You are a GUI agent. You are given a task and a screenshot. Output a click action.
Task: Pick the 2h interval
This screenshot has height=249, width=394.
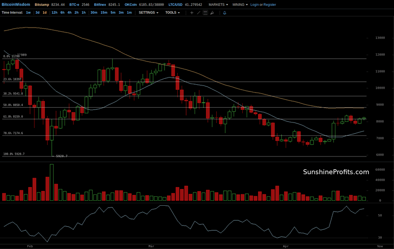point(76,13)
